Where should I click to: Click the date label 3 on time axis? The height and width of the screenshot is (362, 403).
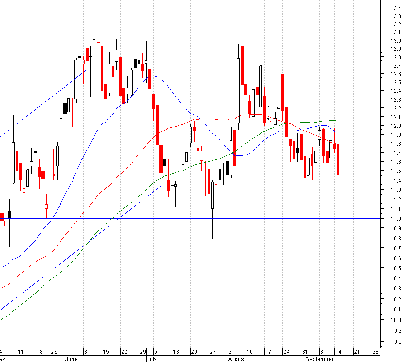(x=230, y=351)
